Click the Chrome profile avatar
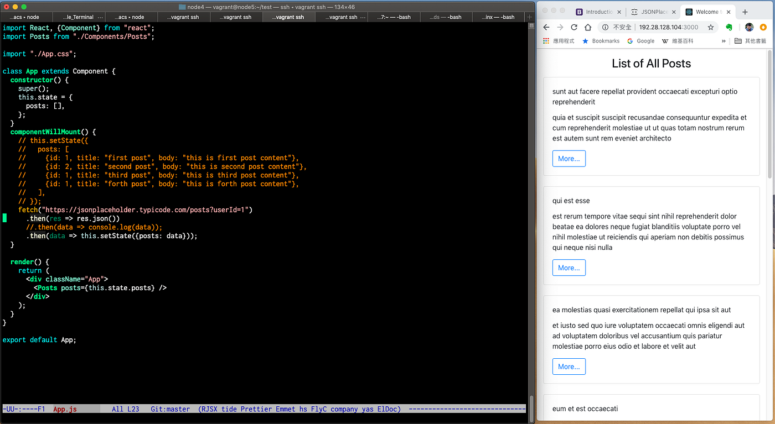 [x=748, y=27]
